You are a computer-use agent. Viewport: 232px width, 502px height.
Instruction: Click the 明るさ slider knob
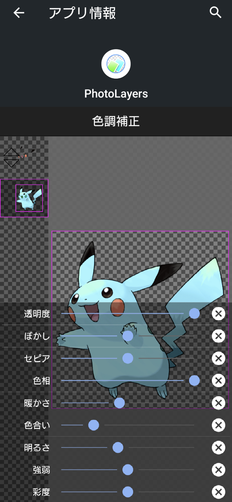118,448
